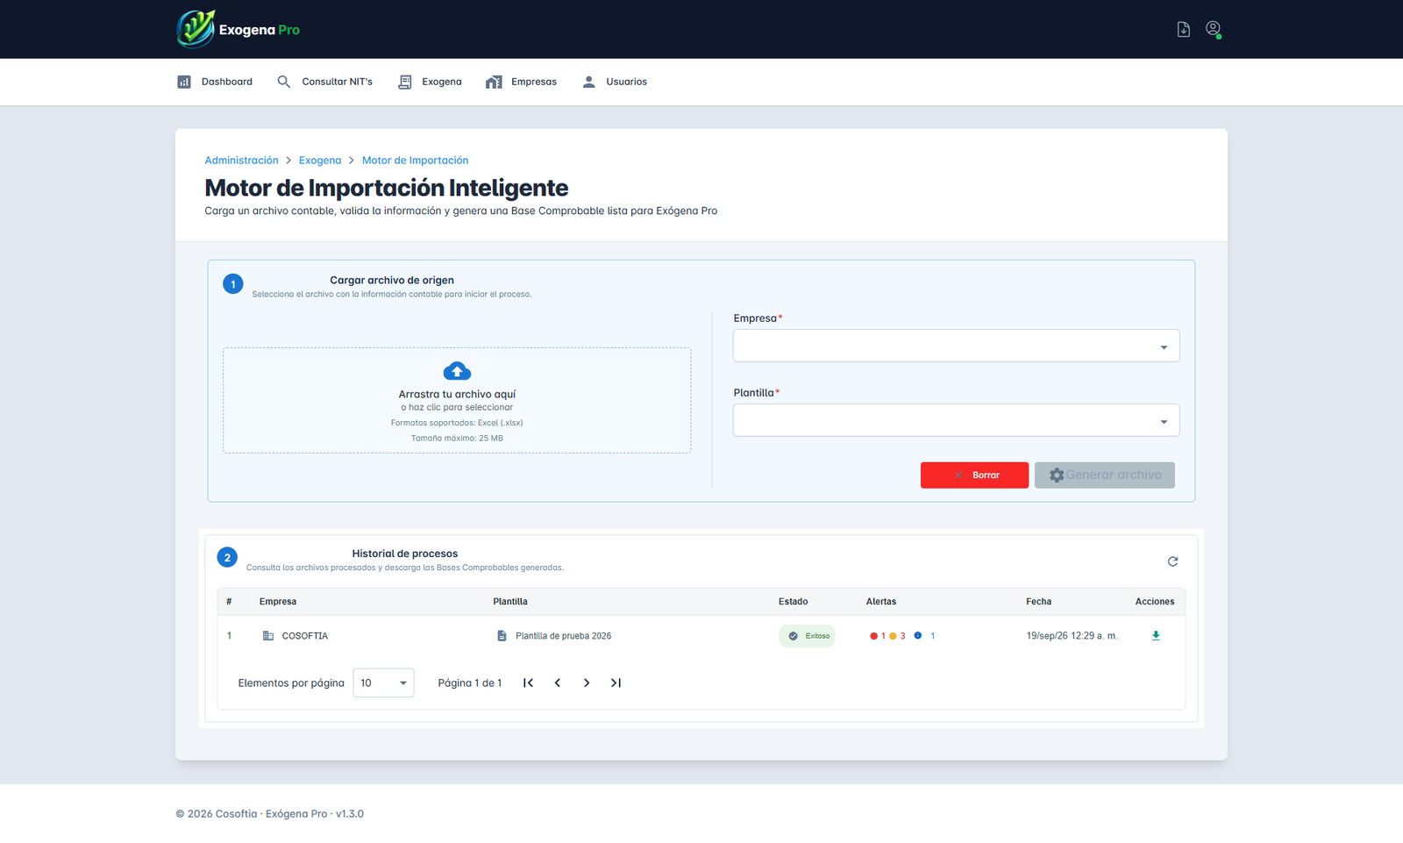This screenshot has width=1403, height=843.
Task: Click the Administración breadcrumb link
Action: tap(241, 161)
